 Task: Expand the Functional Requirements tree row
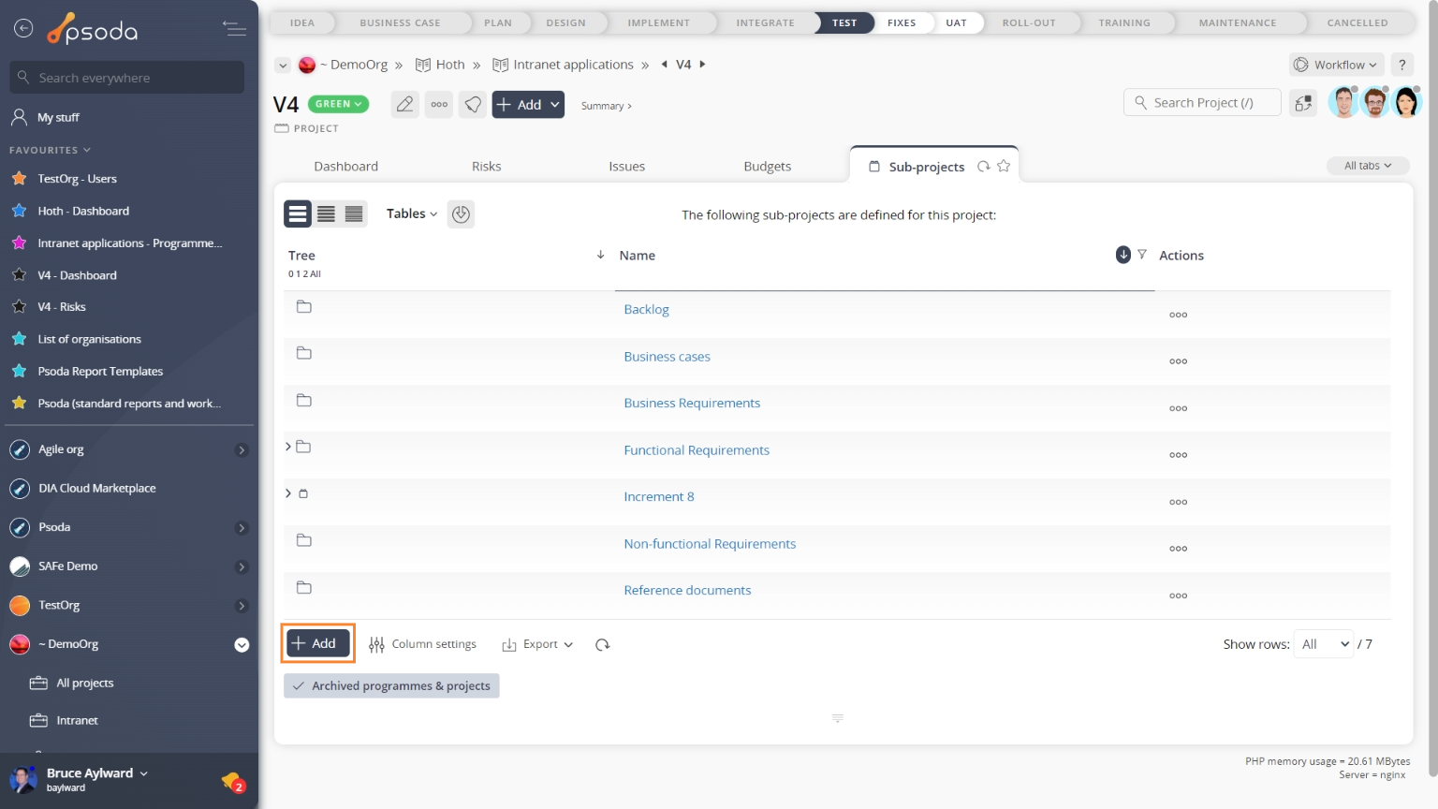click(288, 448)
